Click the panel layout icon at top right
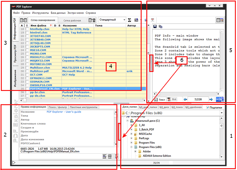 tap(220, 20)
